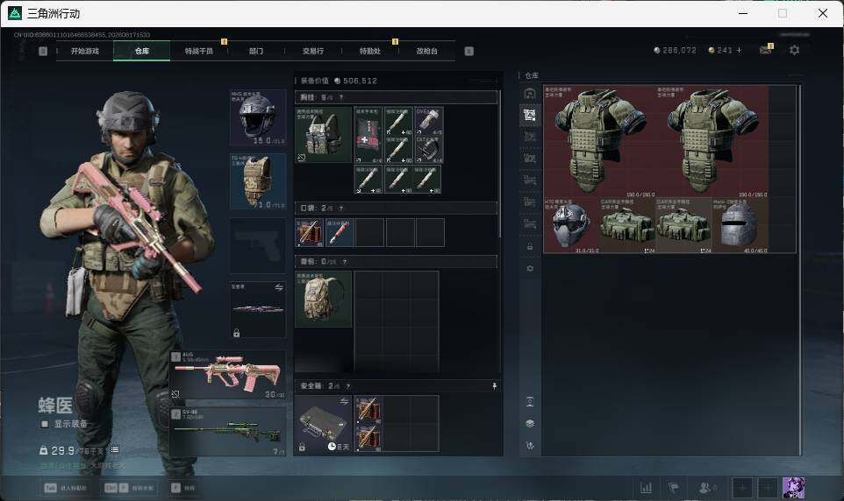
Task: Select the right heavy body armor in warehouse
Action: click(712, 141)
